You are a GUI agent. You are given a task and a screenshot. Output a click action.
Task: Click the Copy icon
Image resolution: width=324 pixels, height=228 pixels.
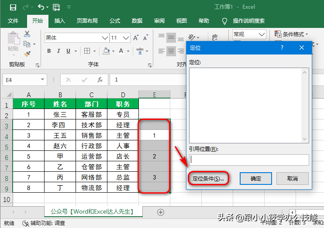(x=27, y=44)
